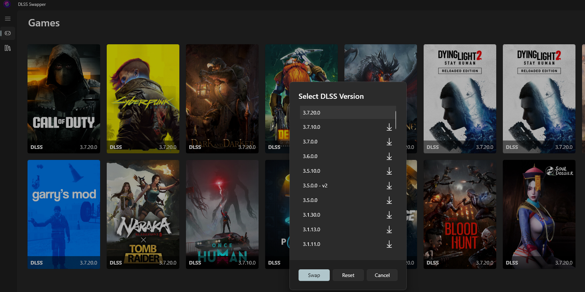Select the Games controller icon in sidebar

pos(8,33)
